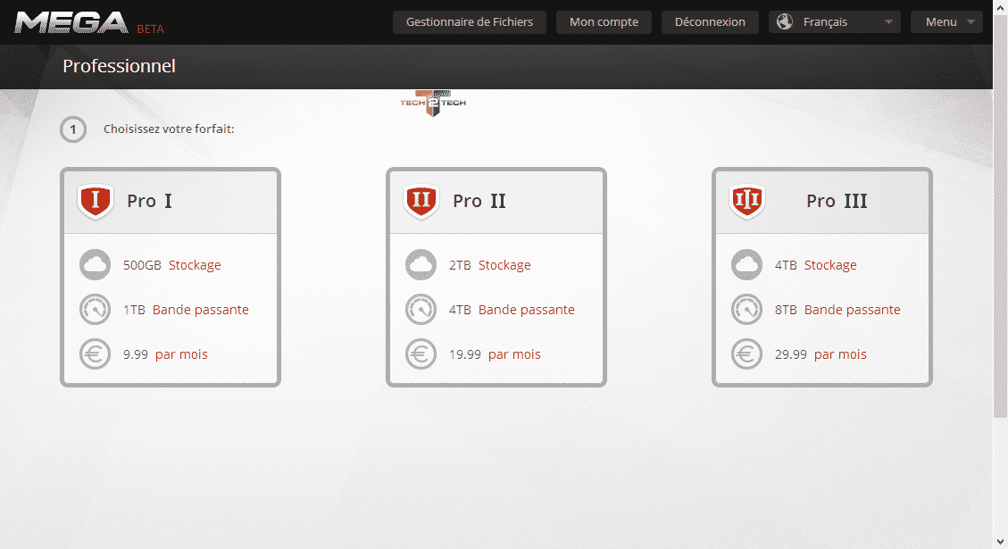
Task: Click the 4TB Bande passante text
Action: click(x=512, y=310)
